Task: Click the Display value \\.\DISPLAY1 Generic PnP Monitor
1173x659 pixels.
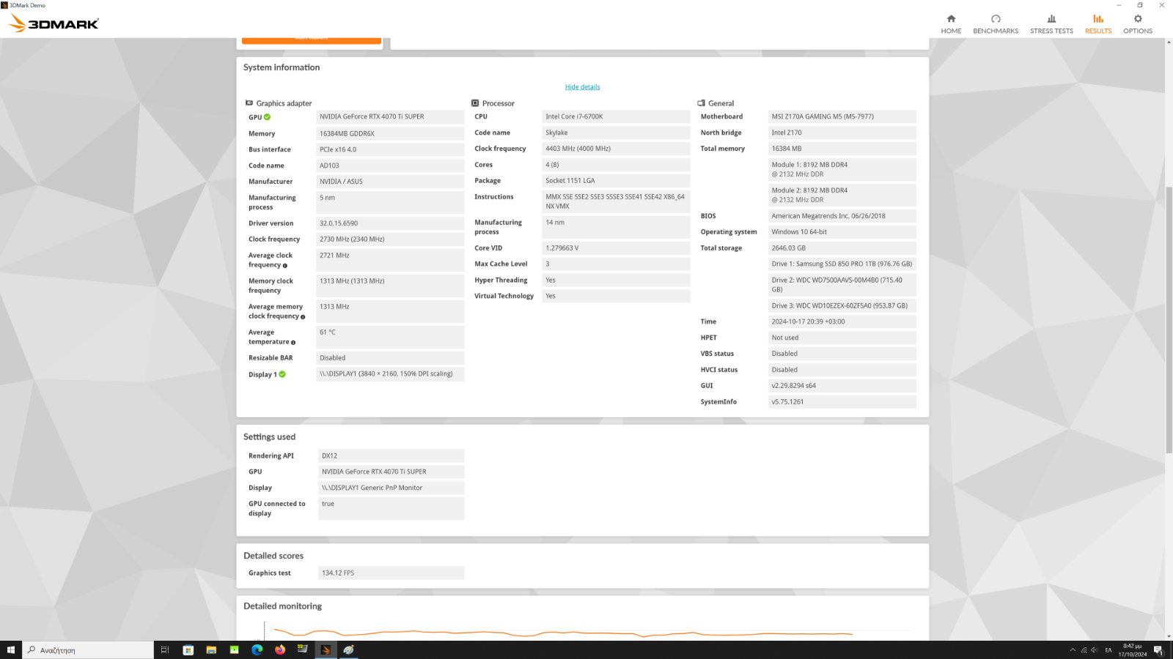Action: (x=391, y=488)
